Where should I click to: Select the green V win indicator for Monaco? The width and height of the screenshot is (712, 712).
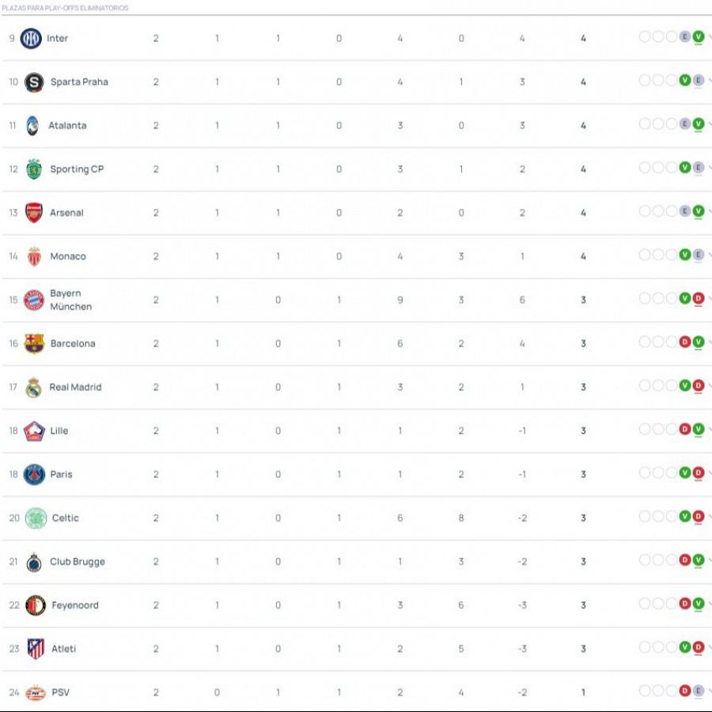685,255
